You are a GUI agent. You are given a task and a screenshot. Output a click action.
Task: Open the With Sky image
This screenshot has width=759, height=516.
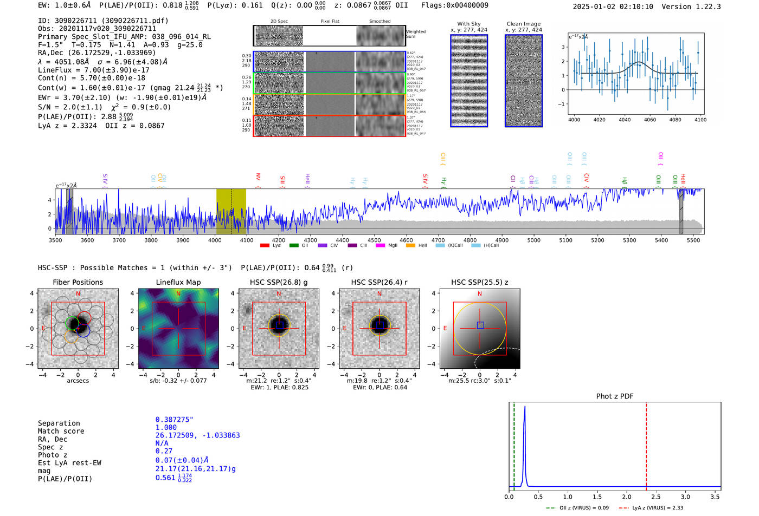point(469,81)
